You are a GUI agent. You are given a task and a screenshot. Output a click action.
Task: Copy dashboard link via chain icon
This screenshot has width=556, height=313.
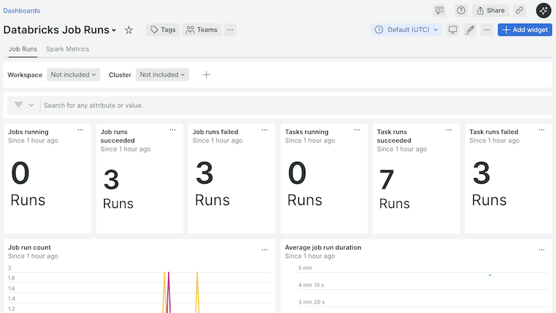click(x=520, y=10)
